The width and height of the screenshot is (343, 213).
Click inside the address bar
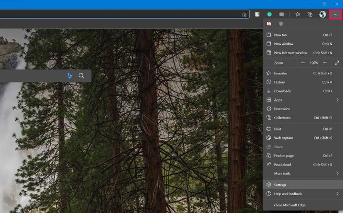click(119, 15)
